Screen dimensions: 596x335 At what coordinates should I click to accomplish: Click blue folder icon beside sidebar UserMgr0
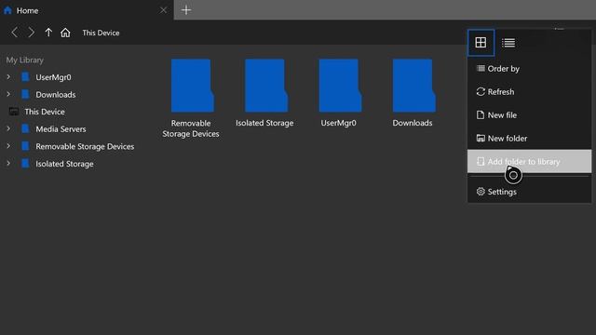[x=25, y=76]
